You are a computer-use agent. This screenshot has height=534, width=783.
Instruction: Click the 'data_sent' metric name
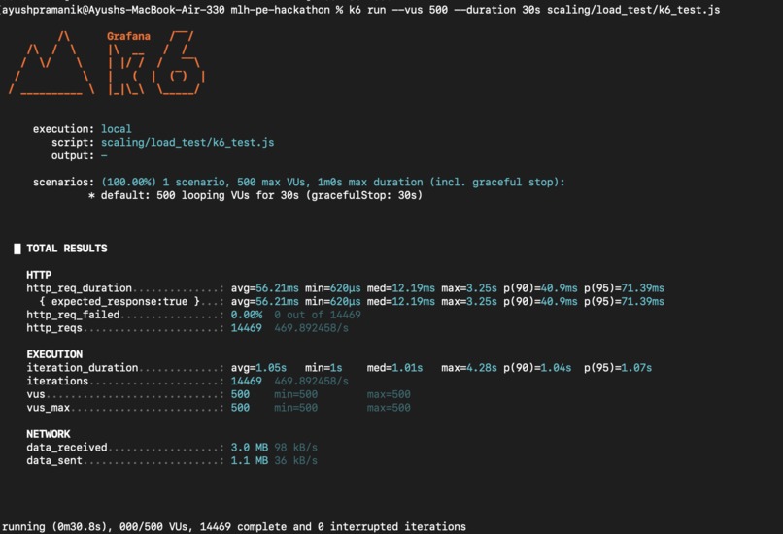click(54, 460)
